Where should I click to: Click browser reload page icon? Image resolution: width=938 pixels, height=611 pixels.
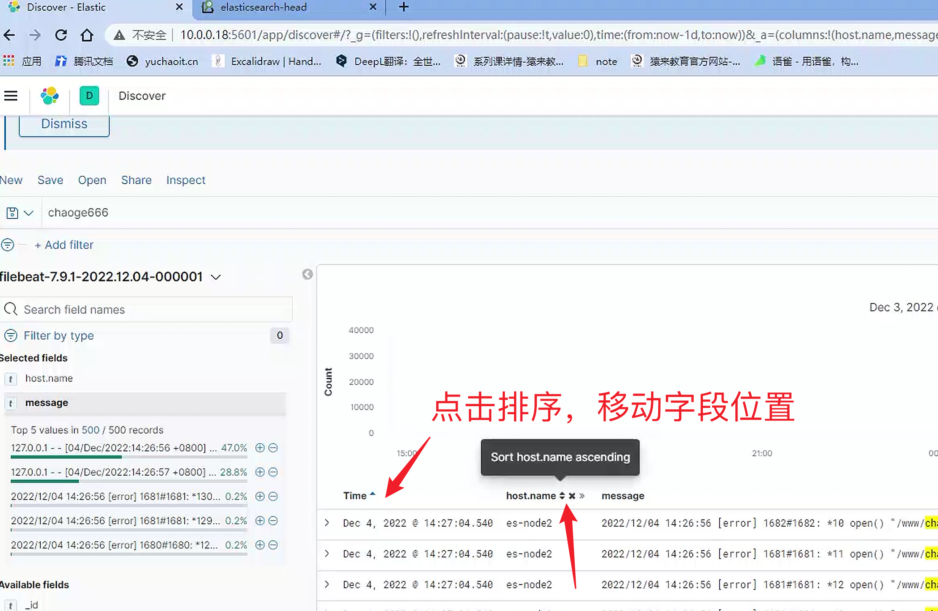pyautogui.click(x=61, y=35)
